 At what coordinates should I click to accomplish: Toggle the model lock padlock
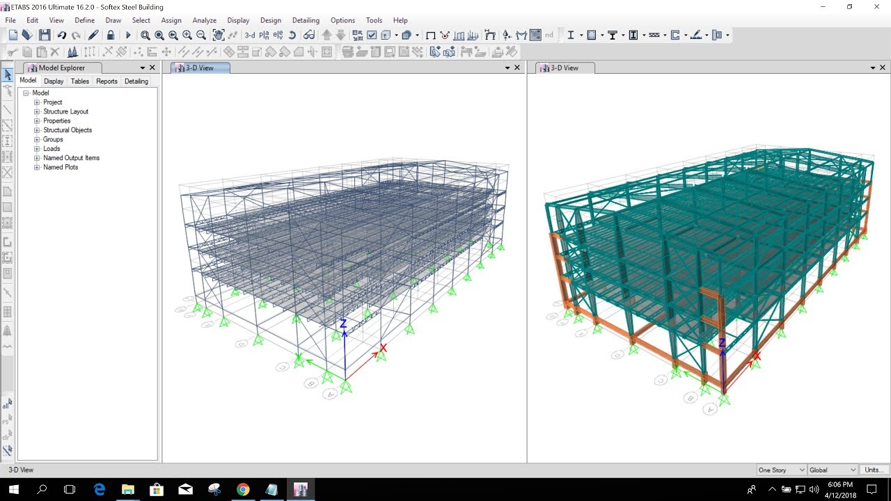point(110,35)
